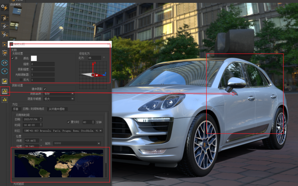Click the power lightning icon in sidebar
Viewport: 298px width, 186px height.
[x=5, y=7]
